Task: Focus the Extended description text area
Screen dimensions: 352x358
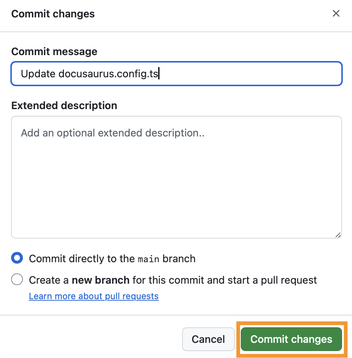Action: pos(177,178)
